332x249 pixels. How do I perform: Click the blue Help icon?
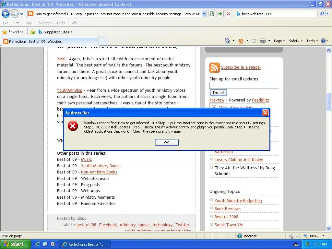(323, 41)
